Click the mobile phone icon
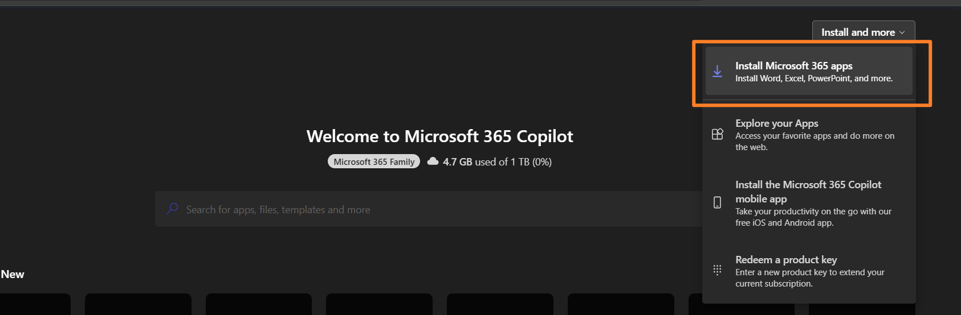The width and height of the screenshot is (961, 315). pyautogui.click(x=718, y=202)
